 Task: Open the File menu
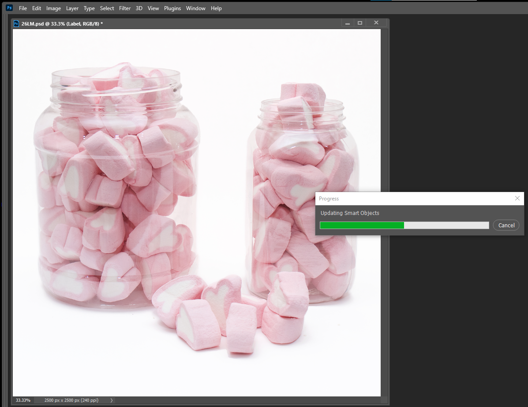click(x=22, y=8)
